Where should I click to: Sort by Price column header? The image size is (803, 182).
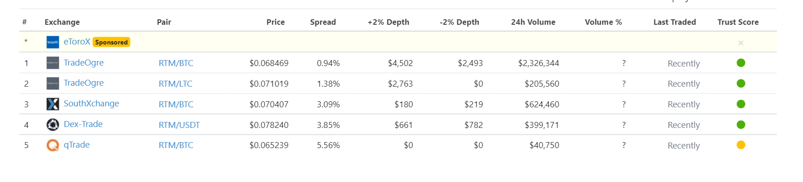coord(276,22)
